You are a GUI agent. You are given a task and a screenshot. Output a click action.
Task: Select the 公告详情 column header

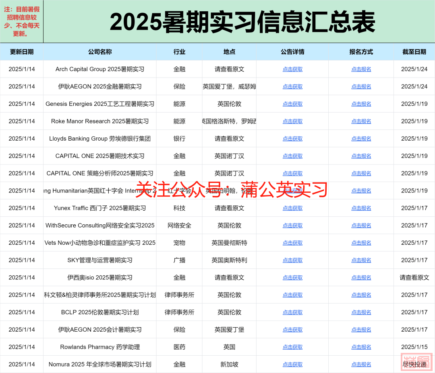[x=292, y=52]
